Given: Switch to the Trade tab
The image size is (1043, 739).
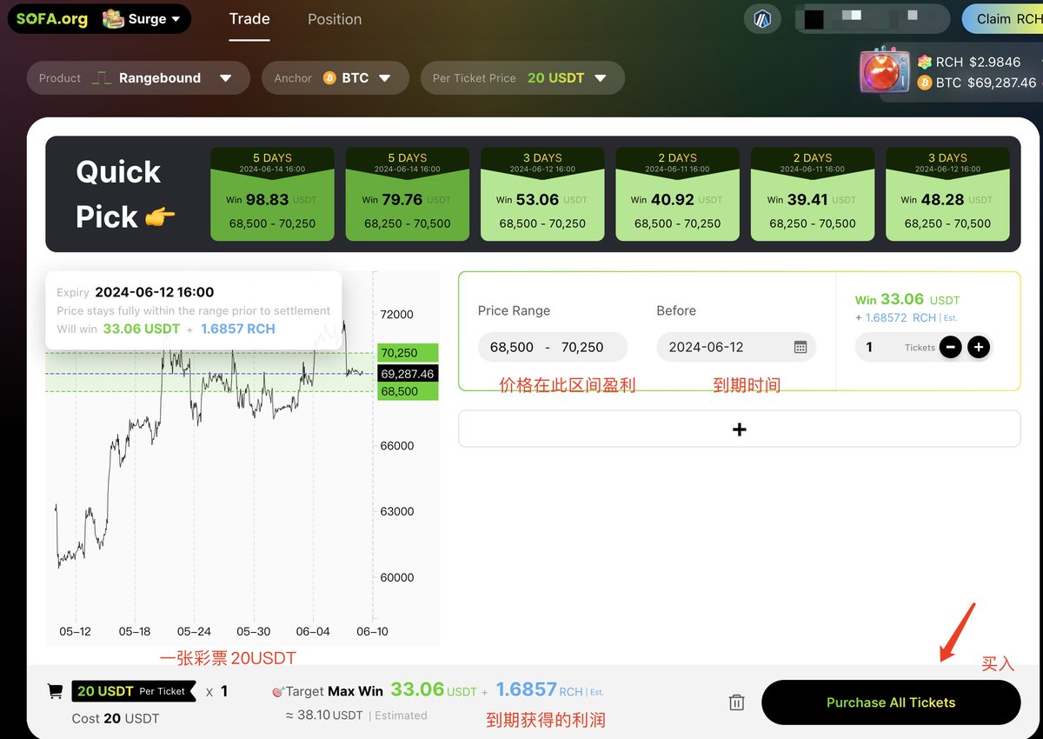Looking at the screenshot, I should pyautogui.click(x=249, y=19).
